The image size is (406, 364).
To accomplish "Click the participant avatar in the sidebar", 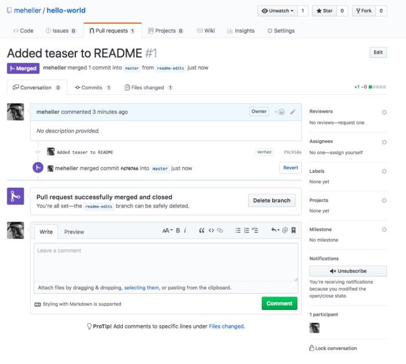I will [314, 328].
